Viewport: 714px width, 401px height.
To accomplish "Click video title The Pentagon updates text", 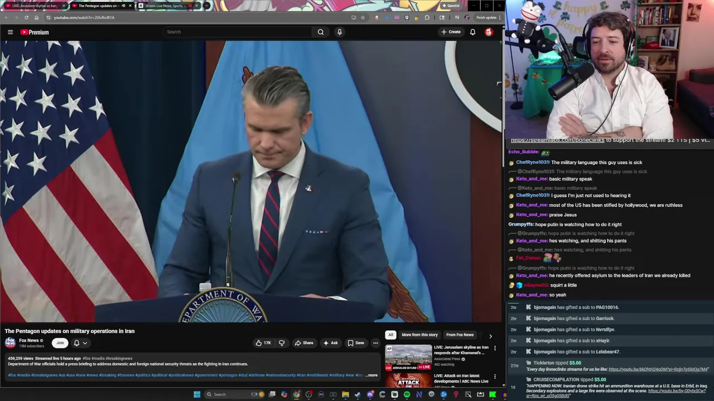I will pyautogui.click(x=70, y=331).
